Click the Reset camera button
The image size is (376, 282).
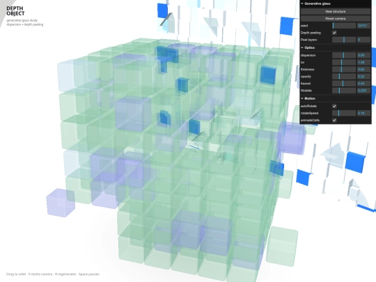coord(336,19)
